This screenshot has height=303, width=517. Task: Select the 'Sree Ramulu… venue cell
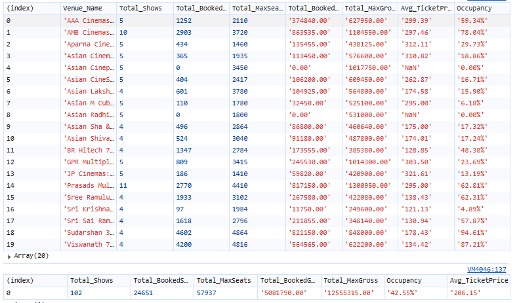[89, 198]
